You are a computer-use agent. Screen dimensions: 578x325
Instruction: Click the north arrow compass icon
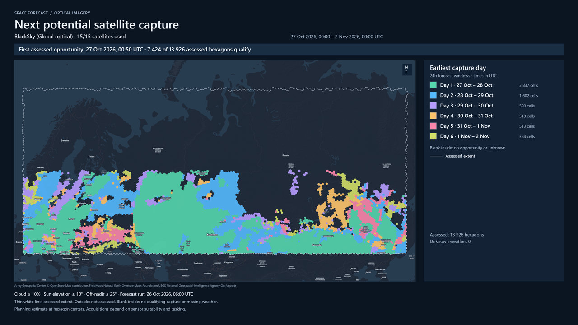click(x=406, y=70)
